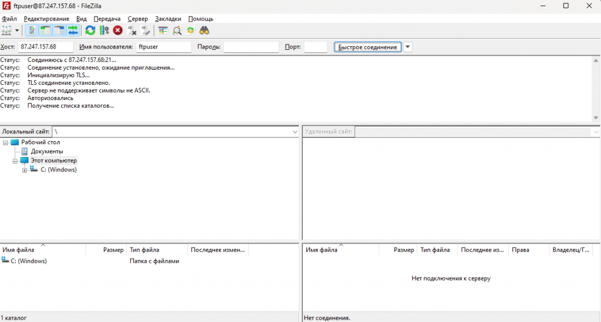Open the Редактирование menu
The height and width of the screenshot is (322, 601).
click(46, 19)
